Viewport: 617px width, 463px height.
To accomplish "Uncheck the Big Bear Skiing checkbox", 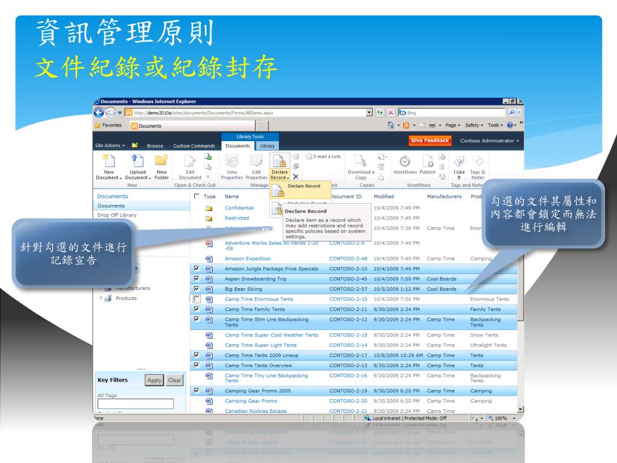I will coord(196,289).
